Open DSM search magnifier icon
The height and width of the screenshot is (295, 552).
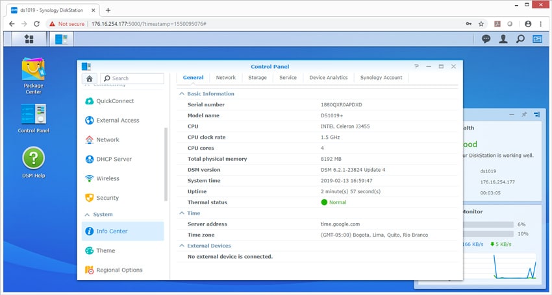pos(520,39)
